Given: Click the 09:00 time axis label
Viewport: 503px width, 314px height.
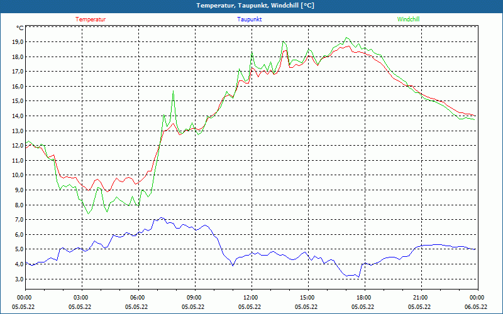Looking at the screenshot, I should coord(195,297).
